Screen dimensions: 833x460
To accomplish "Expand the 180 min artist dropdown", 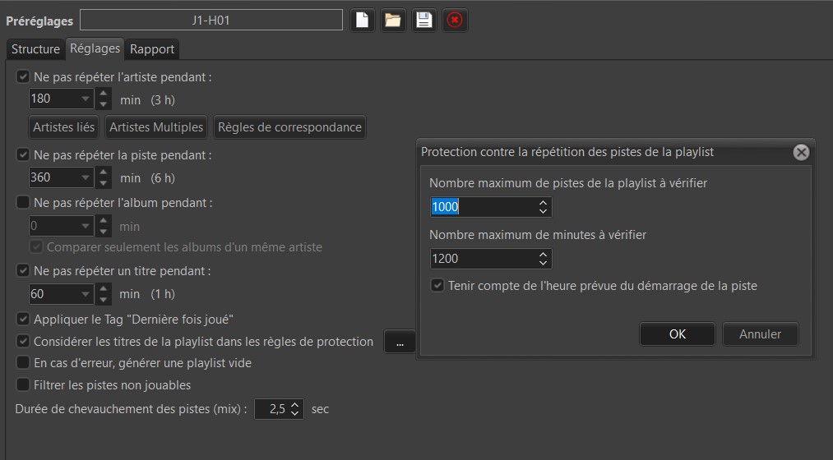I will point(86,99).
